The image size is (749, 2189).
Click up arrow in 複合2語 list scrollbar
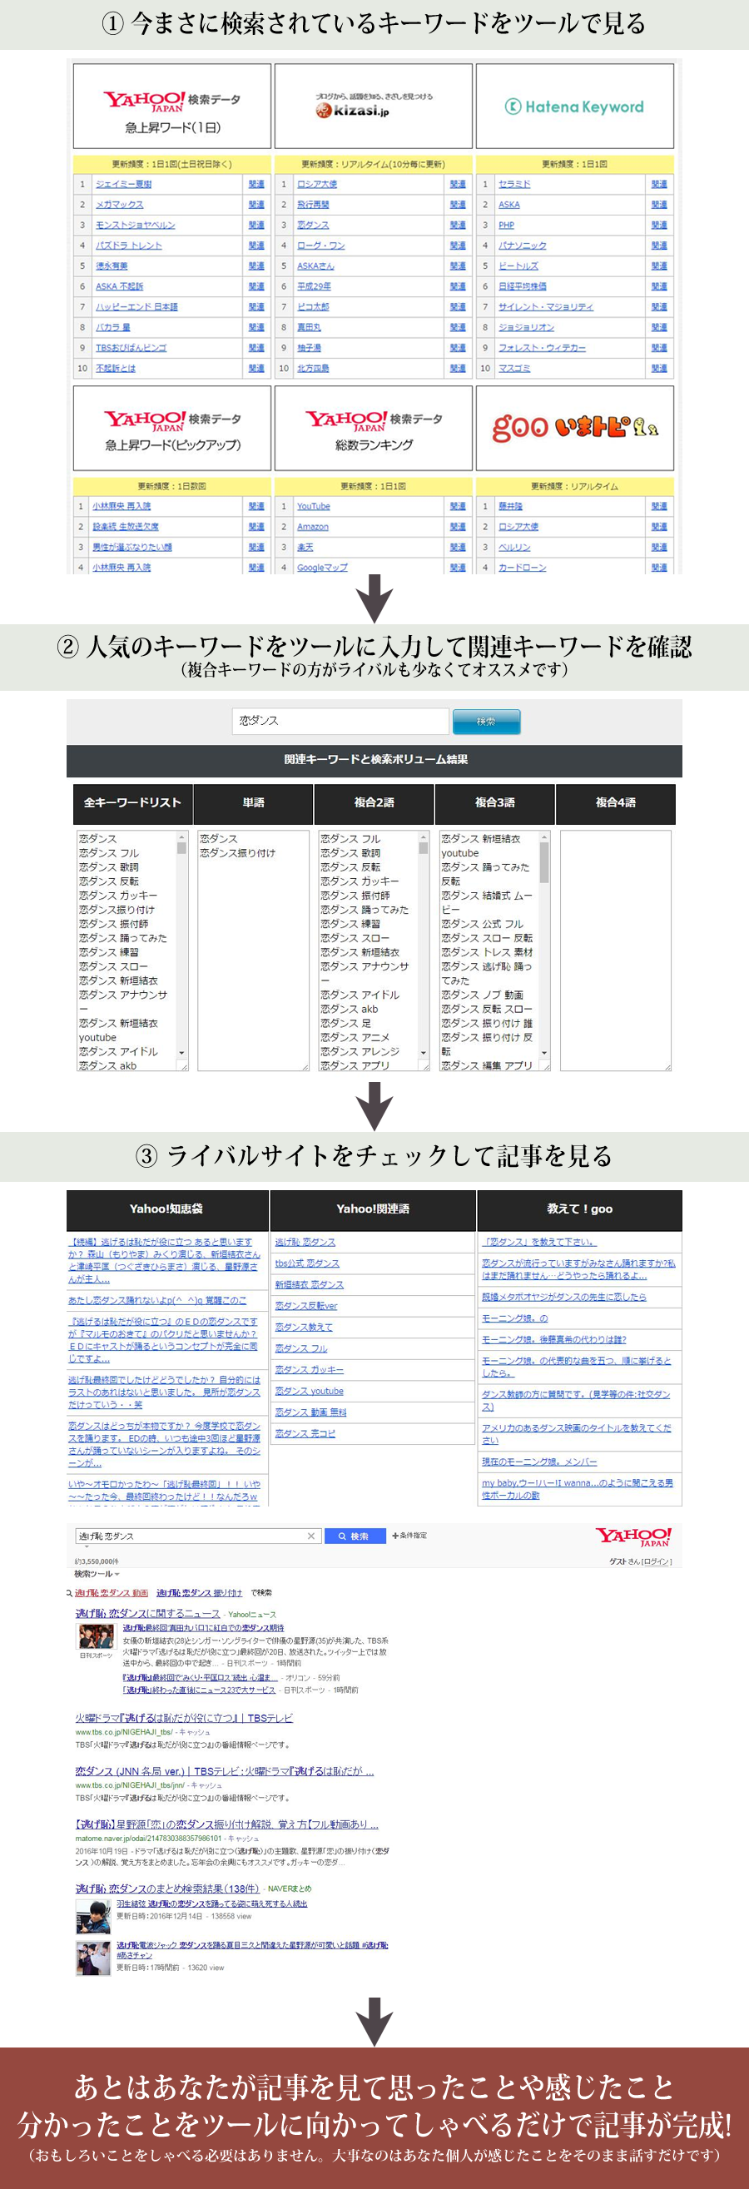(x=423, y=838)
